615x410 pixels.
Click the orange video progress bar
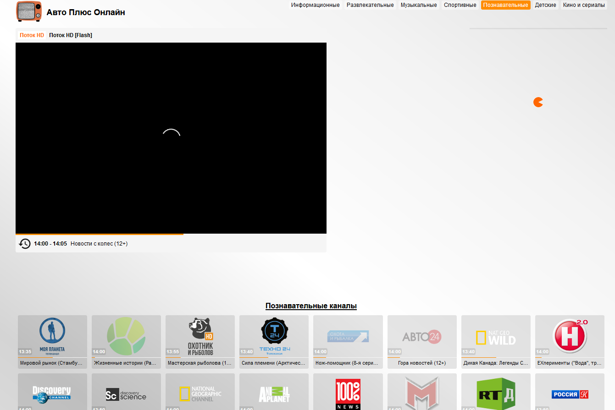pyautogui.click(x=100, y=234)
